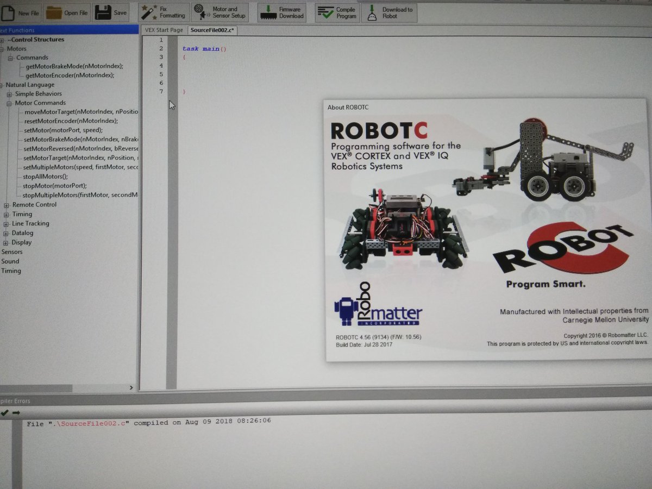Collapse the Commands node under Motors

[10, 58]
